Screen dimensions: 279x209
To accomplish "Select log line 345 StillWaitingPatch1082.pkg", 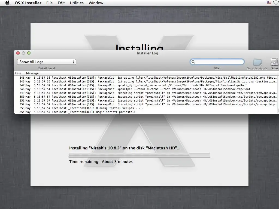I will [146, 78].
